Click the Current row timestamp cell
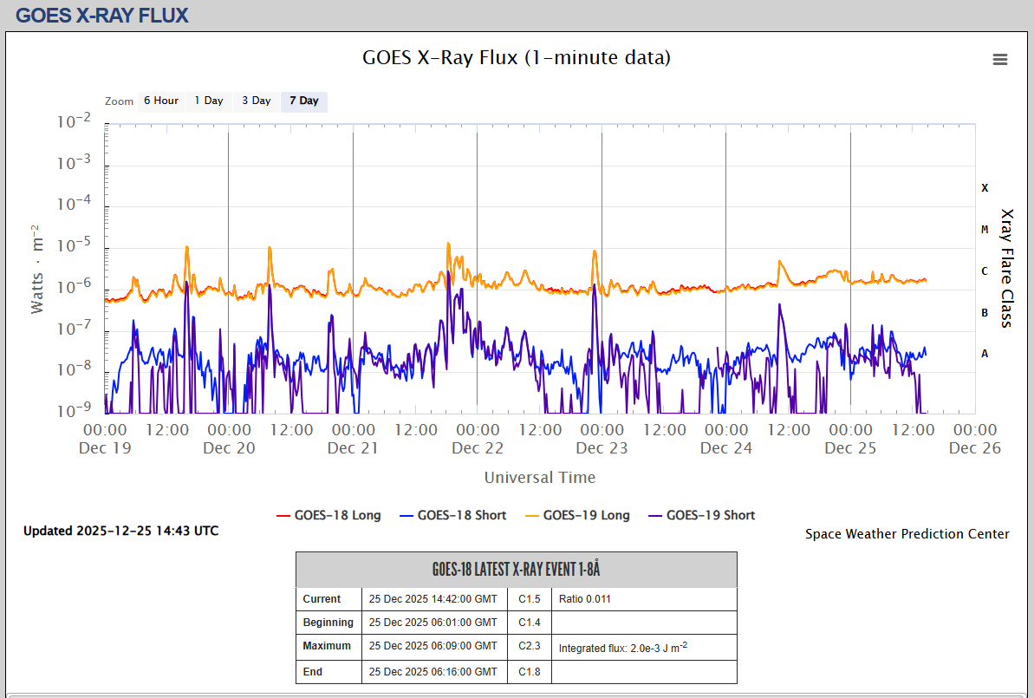This screenshot has height=698, width=1034. click(433, 599)
